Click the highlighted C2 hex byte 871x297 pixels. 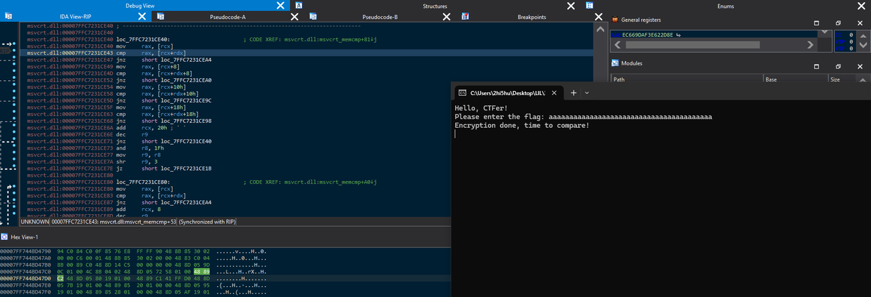coord(61,278)
